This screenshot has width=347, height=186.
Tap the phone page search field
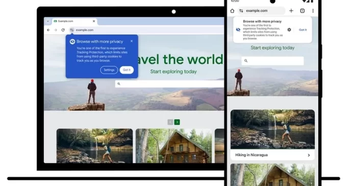pos(272,61)
